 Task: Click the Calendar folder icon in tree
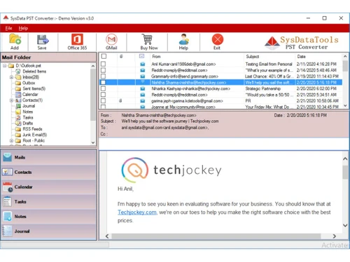(x=18, y=94)
